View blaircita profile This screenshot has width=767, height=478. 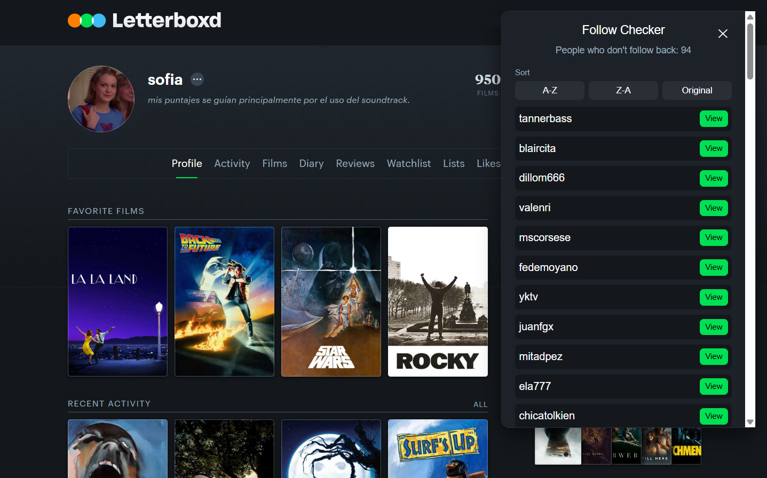pyautogui.click(x=714, y=148)
